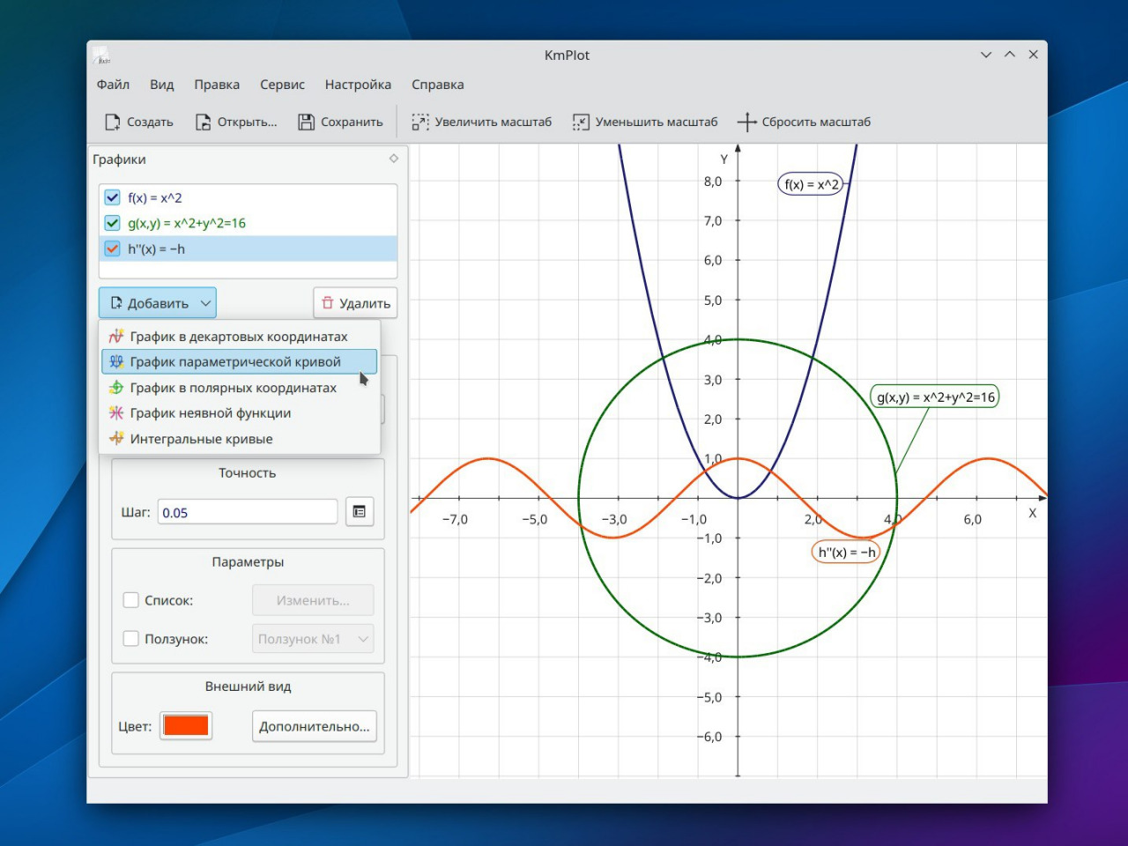Screen dimensions: 1128x846
Task: Toggle the Ползунок checkbox
Action: point(131,639)
